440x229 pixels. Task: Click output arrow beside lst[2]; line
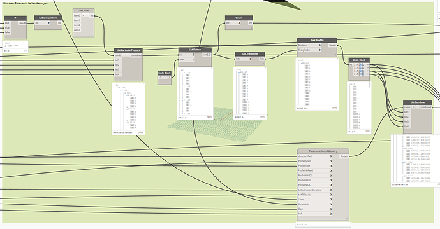click(x=368, y=71)
